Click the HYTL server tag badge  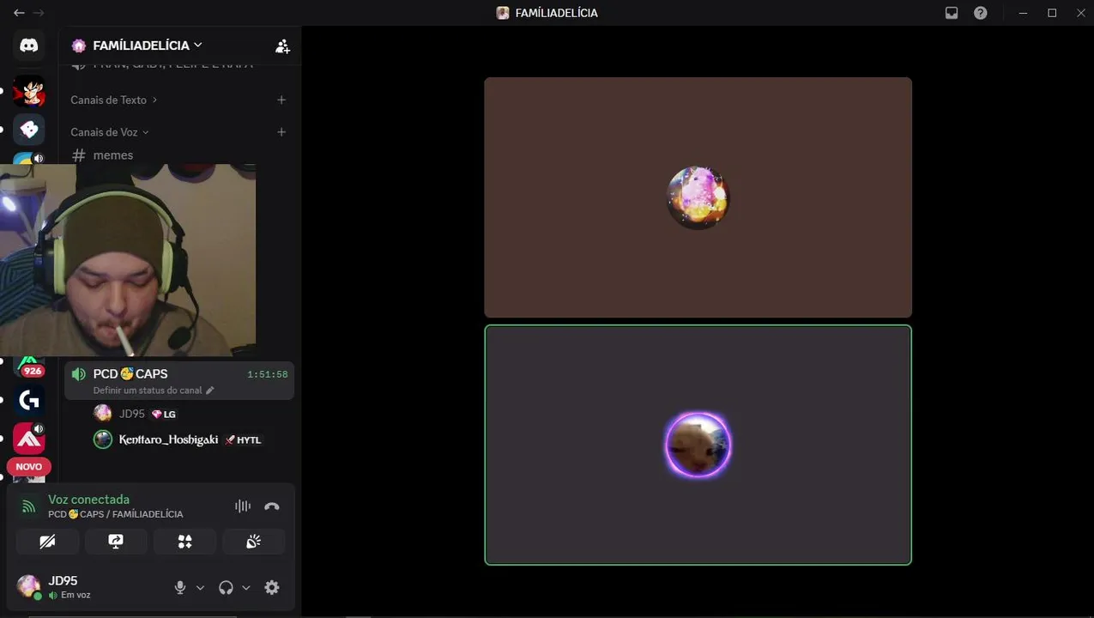[243, 439]
